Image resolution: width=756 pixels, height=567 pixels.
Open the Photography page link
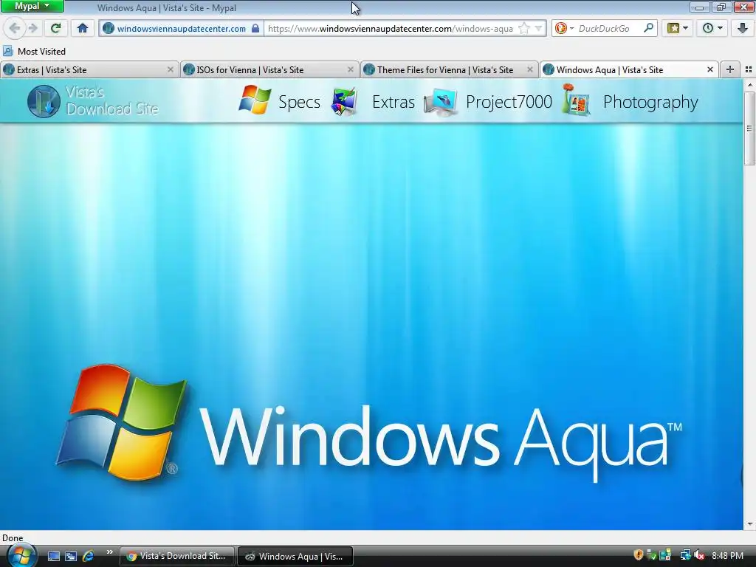point(650,102)
